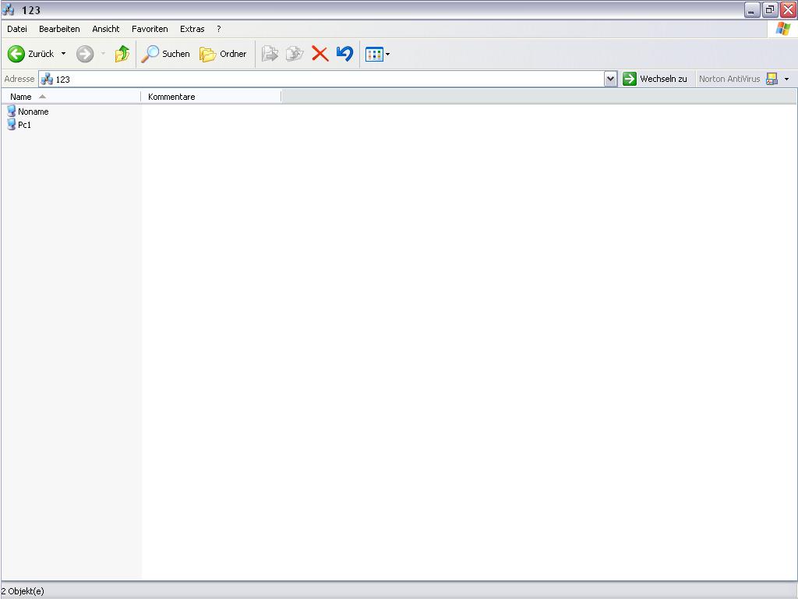Minimize the 123 window
This screenshot has height=599, width=798.
tap(752, 9)
